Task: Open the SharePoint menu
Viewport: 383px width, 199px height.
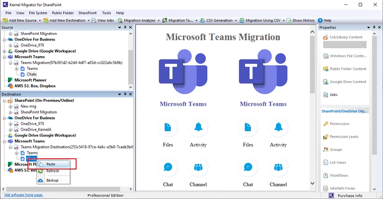Action: [x=87, y=13]
